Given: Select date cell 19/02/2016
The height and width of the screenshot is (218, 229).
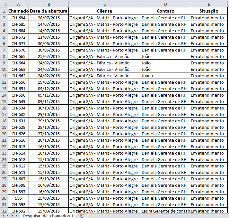Looking at the screenshot, I should coord(48,82).
